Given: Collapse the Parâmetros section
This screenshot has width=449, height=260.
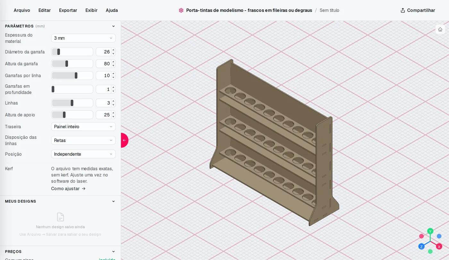Looking at the screenshot, I should [x=113, y=26].
